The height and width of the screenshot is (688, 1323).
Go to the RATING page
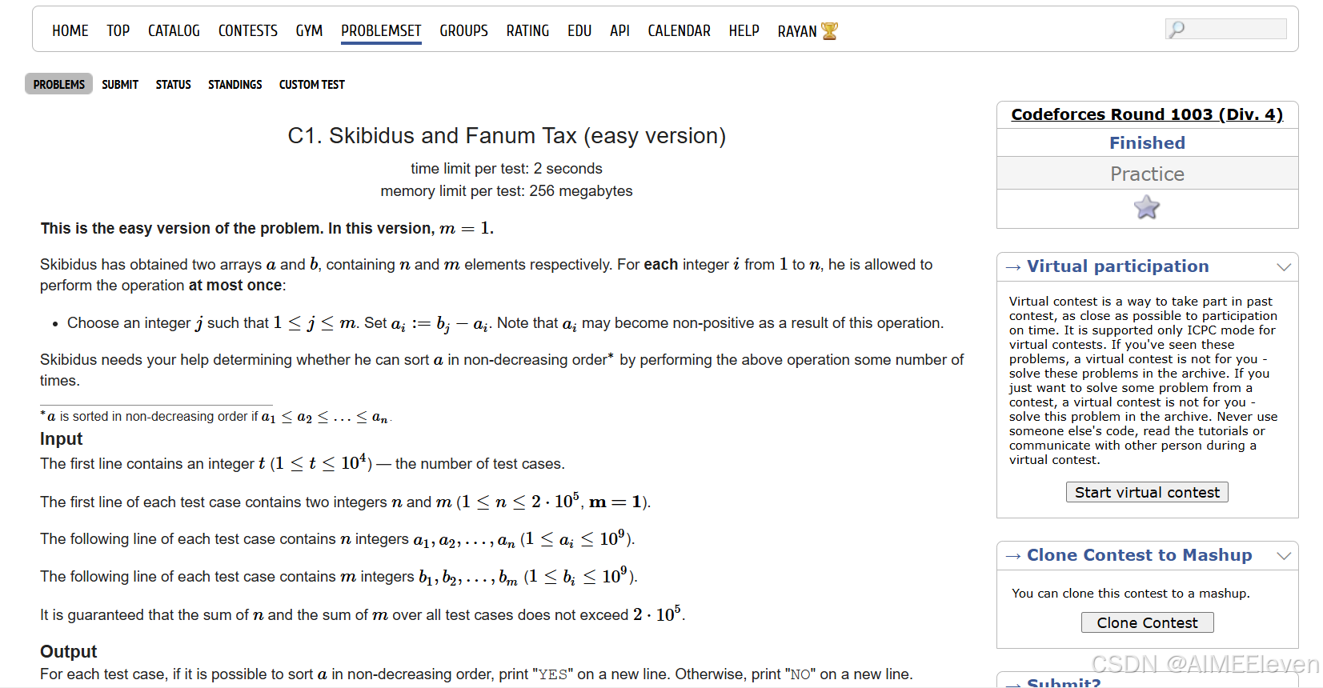pos(527,31)
